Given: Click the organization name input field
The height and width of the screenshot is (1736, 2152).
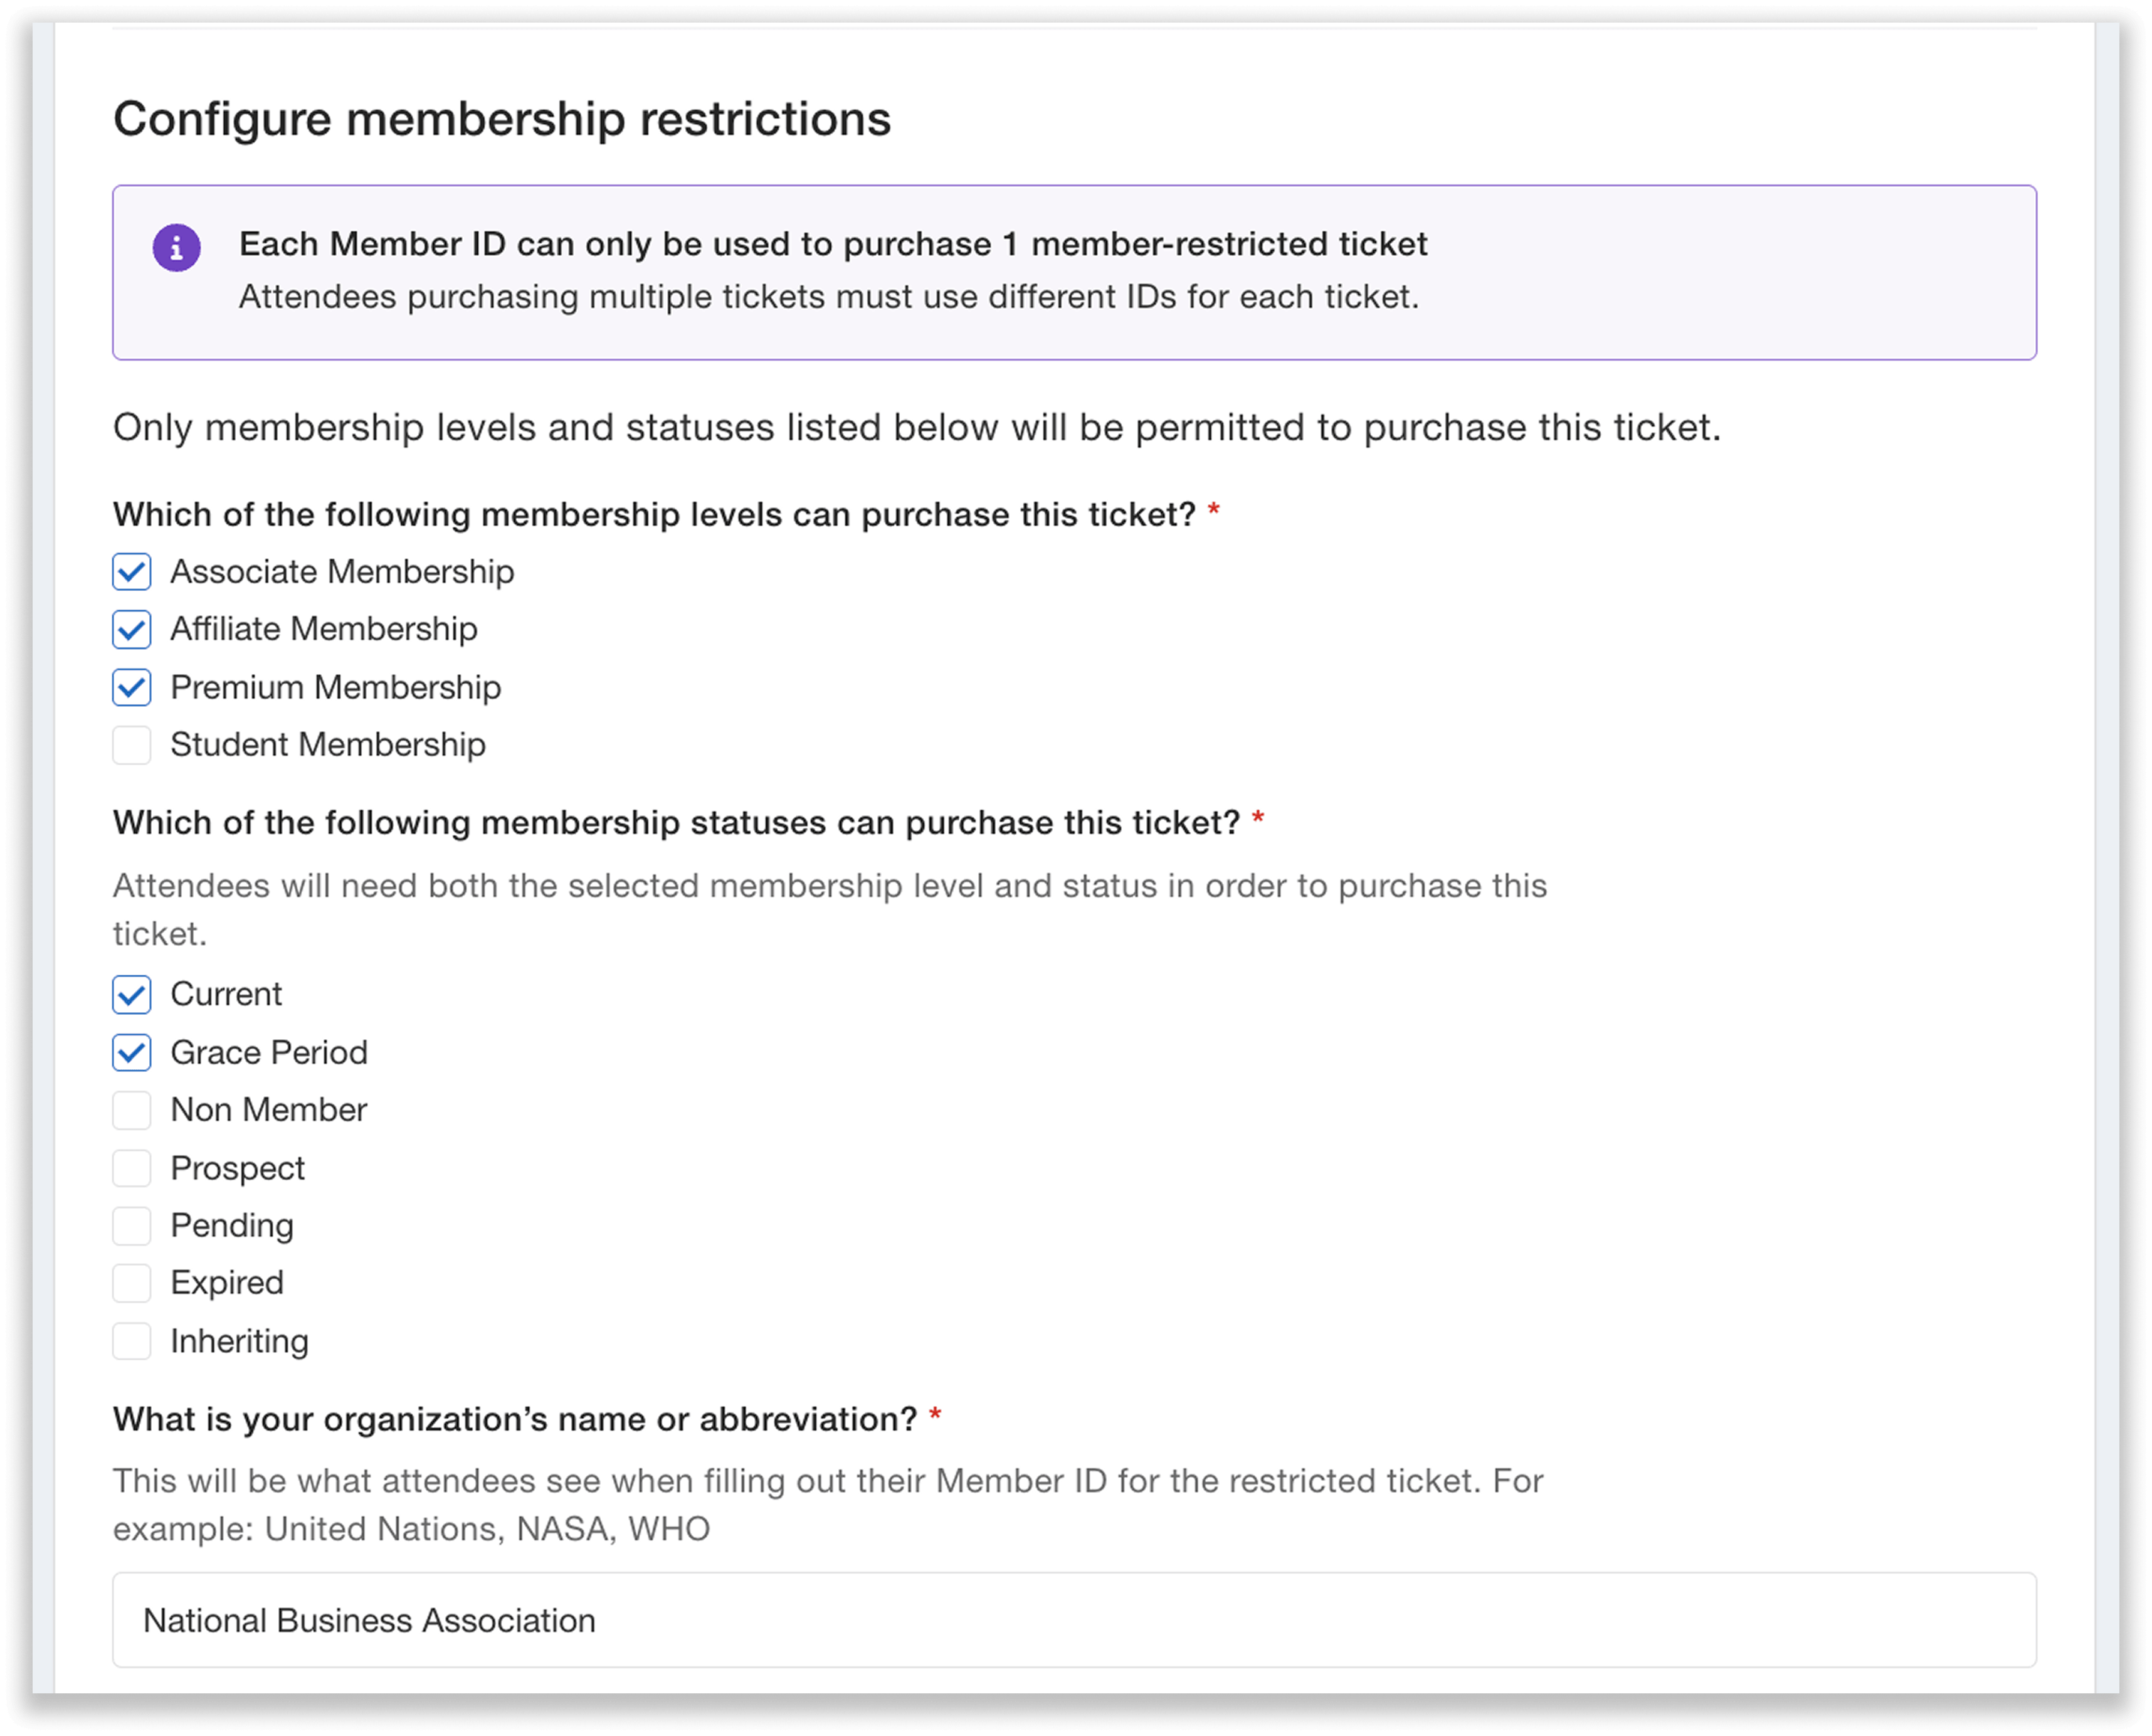Looking at the screenshot, I should pyautogui.click(x=1075, y=1619).
